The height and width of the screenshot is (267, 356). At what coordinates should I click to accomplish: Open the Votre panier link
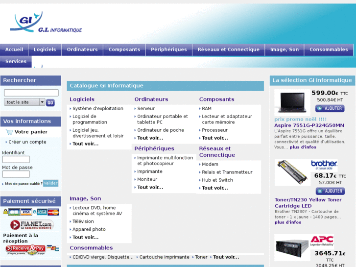[31, 132]
